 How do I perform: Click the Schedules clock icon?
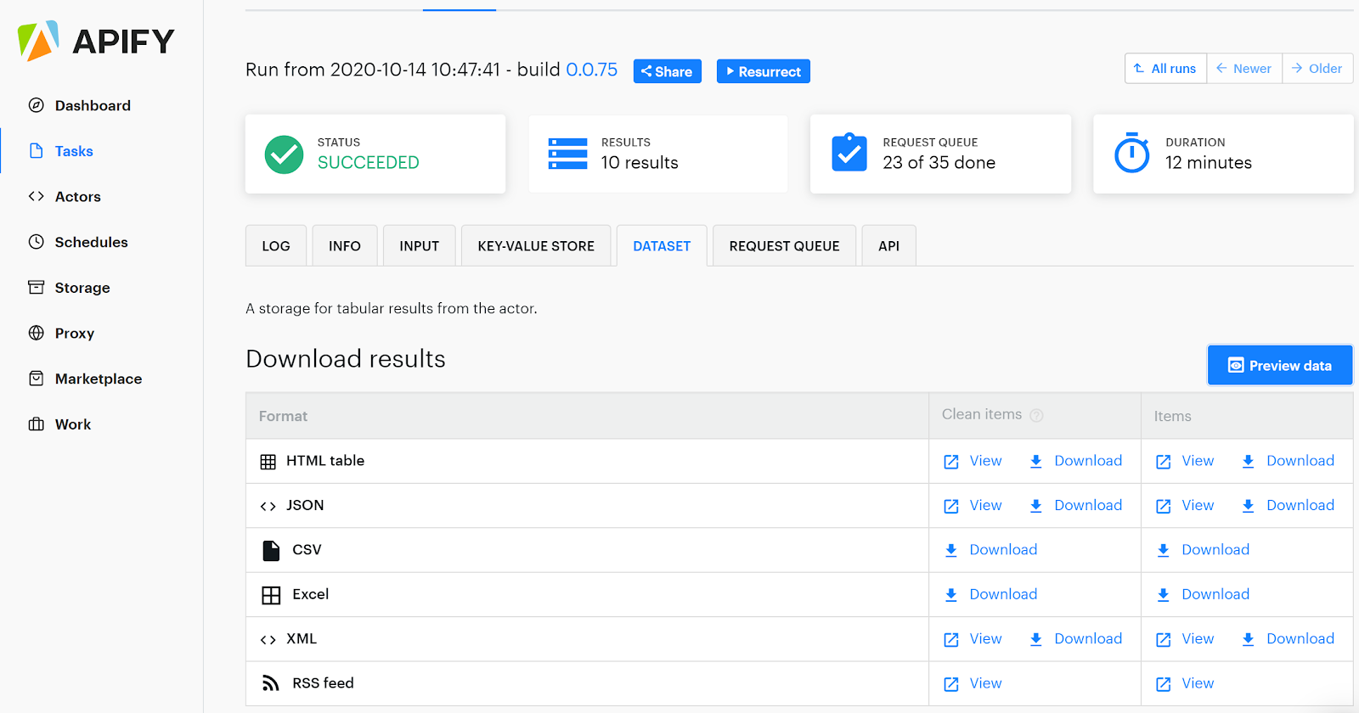click(x=36, y=242)
